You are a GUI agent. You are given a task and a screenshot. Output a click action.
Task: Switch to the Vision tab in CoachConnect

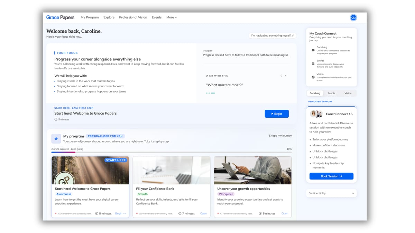coord(348,93)
